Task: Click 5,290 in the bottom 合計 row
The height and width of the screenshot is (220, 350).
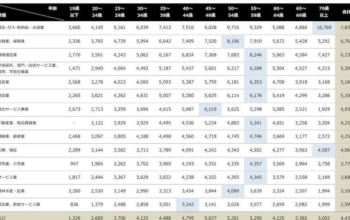Action: coord(255,217)
